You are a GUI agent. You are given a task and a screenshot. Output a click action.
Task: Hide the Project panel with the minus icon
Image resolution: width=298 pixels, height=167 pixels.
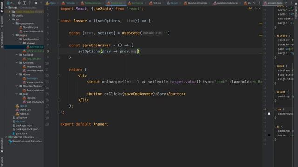(41, 3)
